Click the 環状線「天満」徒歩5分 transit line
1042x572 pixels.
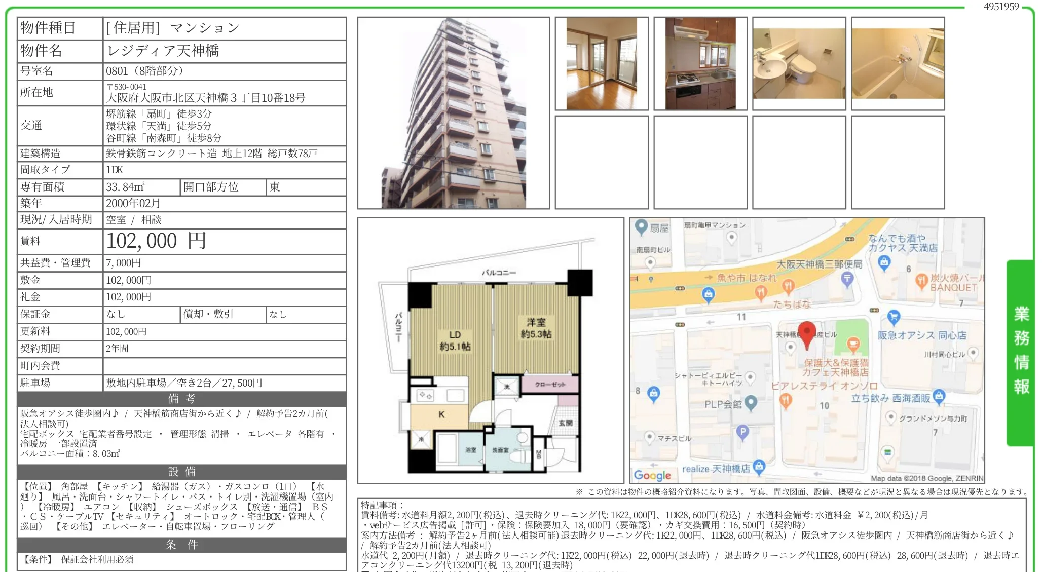159,126
